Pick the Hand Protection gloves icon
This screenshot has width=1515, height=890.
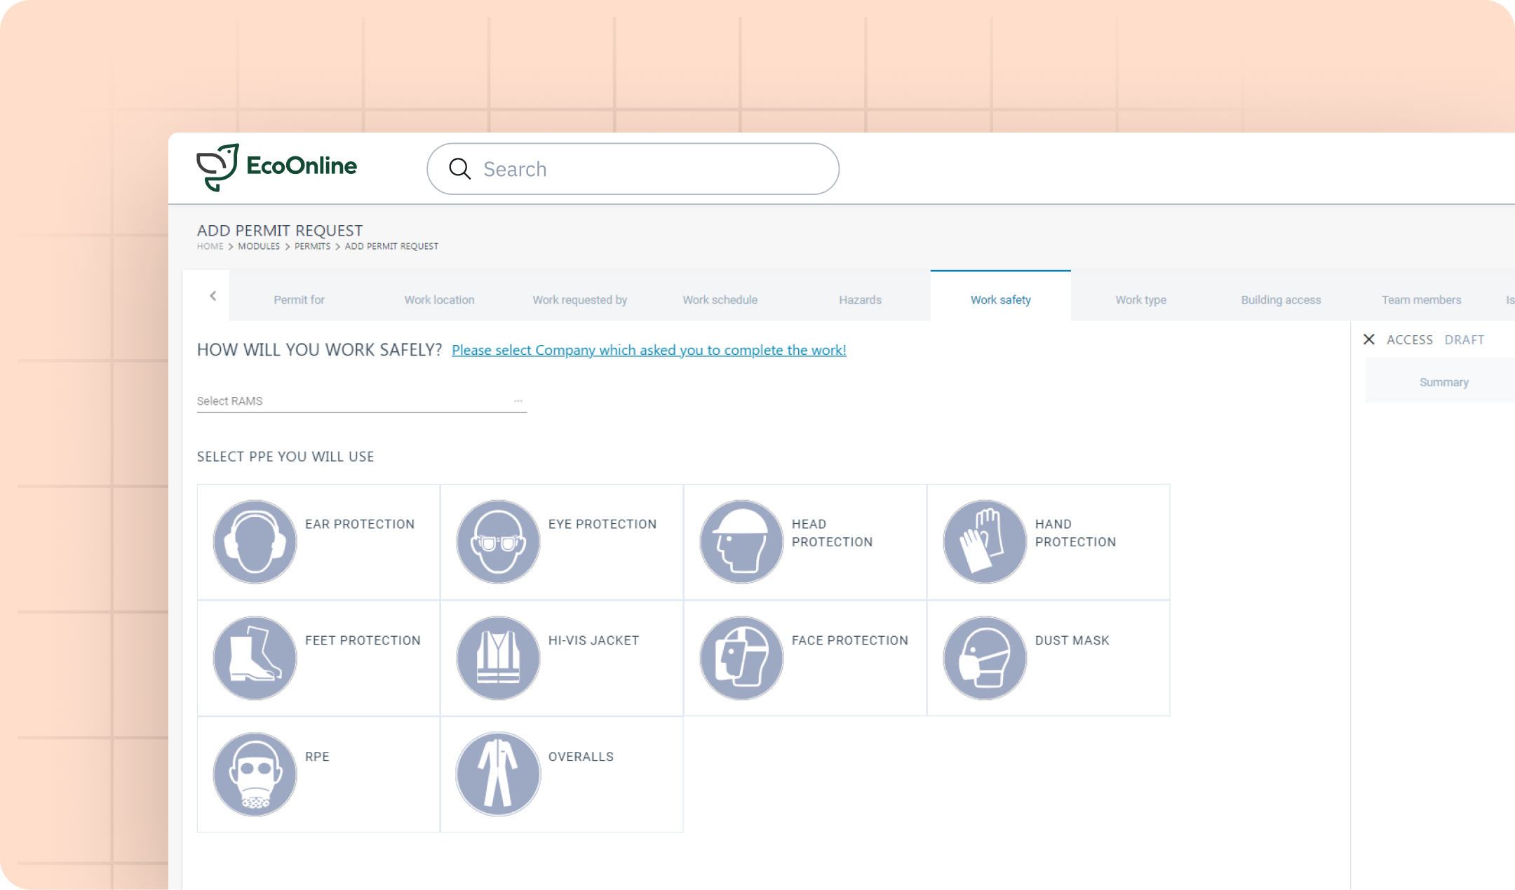click(985, 541)
